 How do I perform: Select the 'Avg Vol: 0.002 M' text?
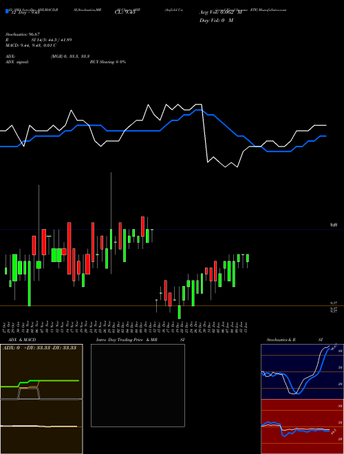tap(220, 12)
